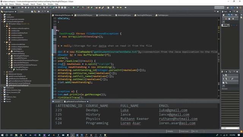Click the Resume debug toolbar icon
The width and height of the screenshot is (243, 137).
23,8
